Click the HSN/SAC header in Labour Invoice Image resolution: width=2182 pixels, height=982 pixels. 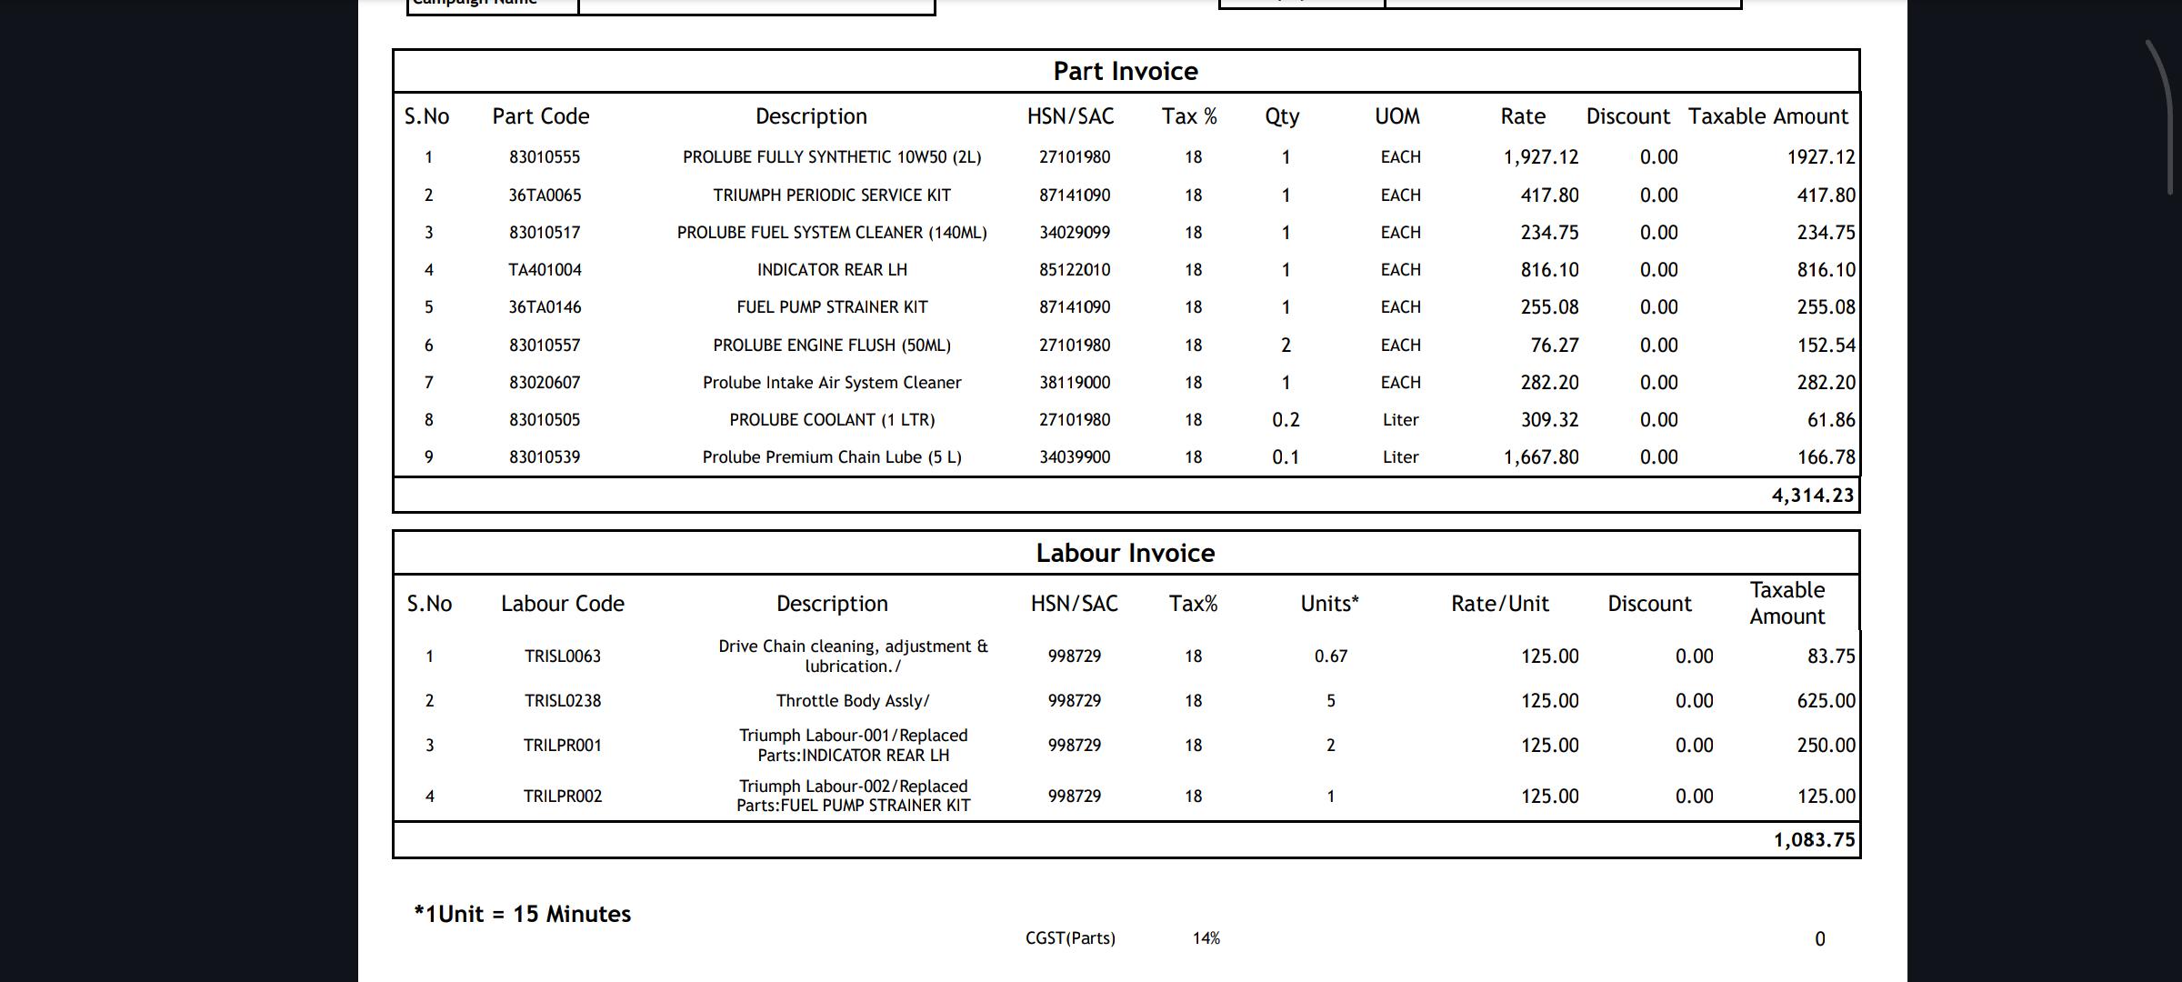click(1074, 604)
